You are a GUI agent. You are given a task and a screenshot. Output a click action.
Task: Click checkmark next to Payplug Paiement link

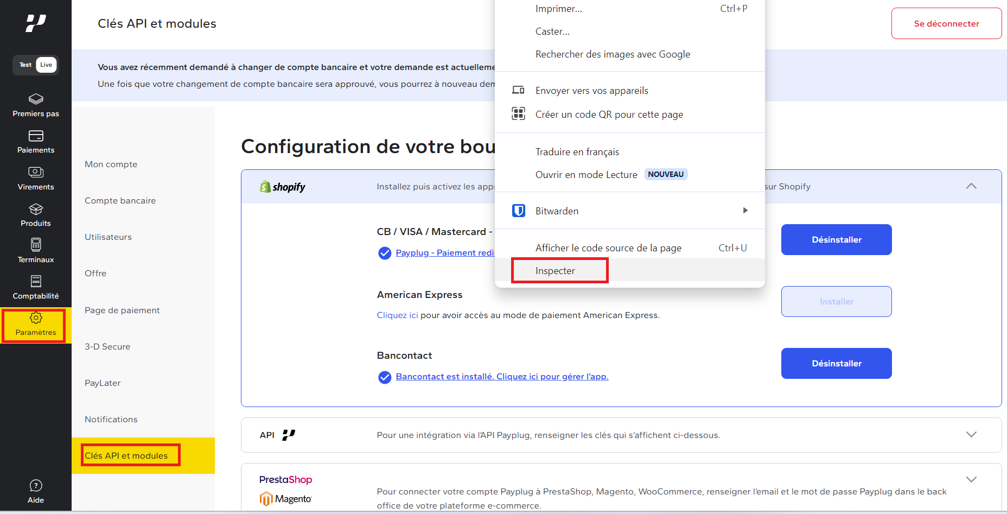385,253
